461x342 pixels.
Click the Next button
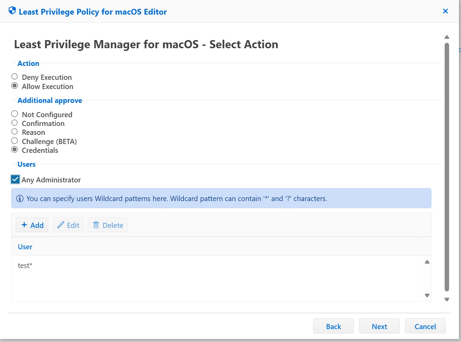point(379,326)
